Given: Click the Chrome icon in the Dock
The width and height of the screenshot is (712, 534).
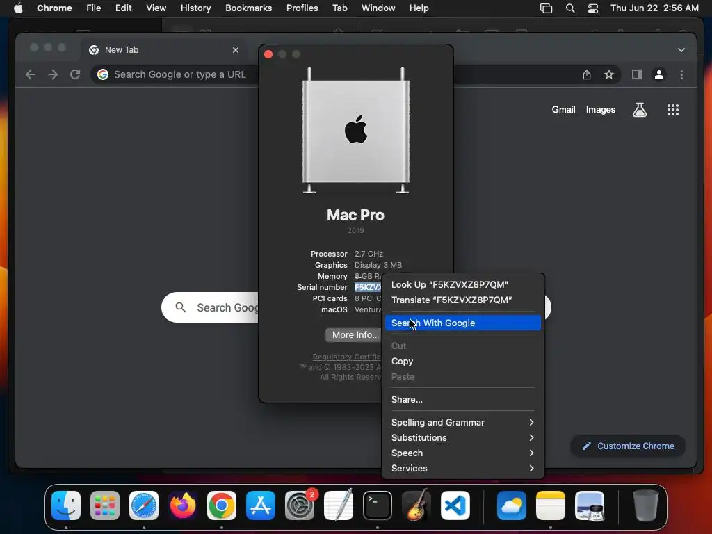Looking at the screenshot, I should [222, 505].
